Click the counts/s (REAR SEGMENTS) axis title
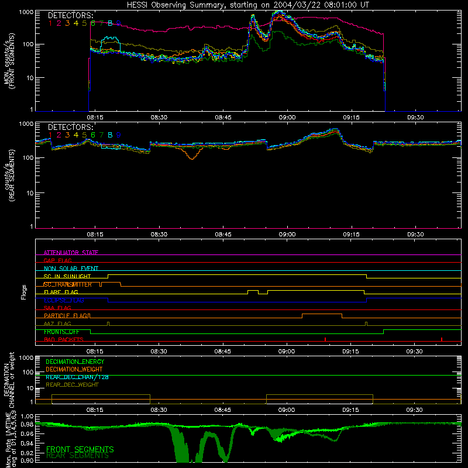 (9, 175)
